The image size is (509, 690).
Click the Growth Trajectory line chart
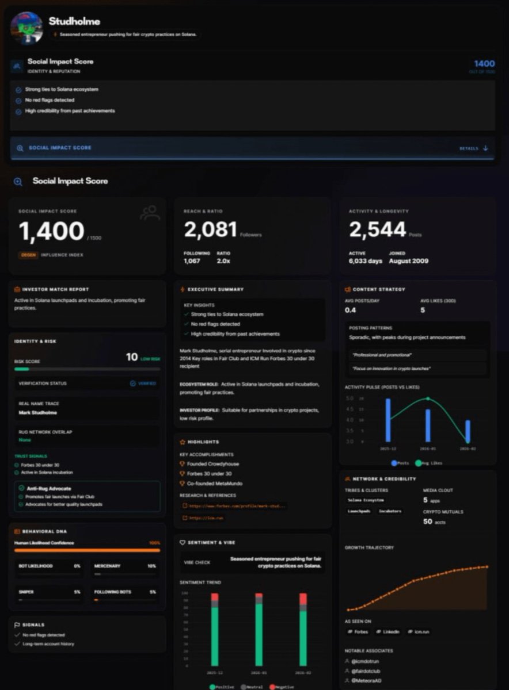[417, 588]
